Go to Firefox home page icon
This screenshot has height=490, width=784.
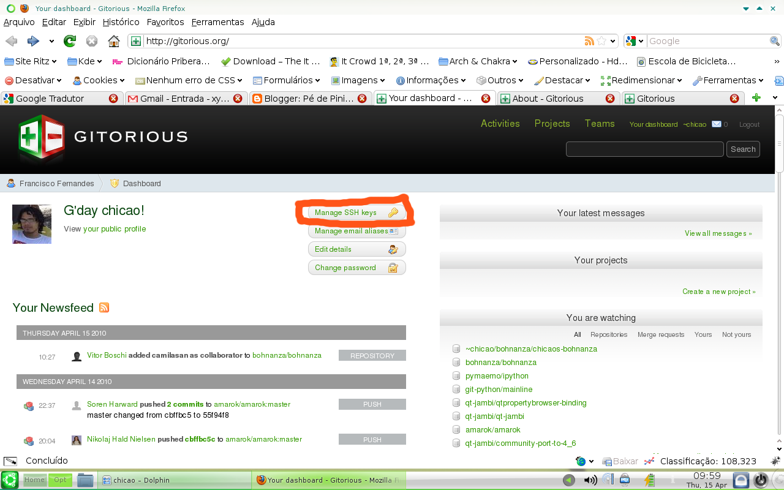[113, 41]
